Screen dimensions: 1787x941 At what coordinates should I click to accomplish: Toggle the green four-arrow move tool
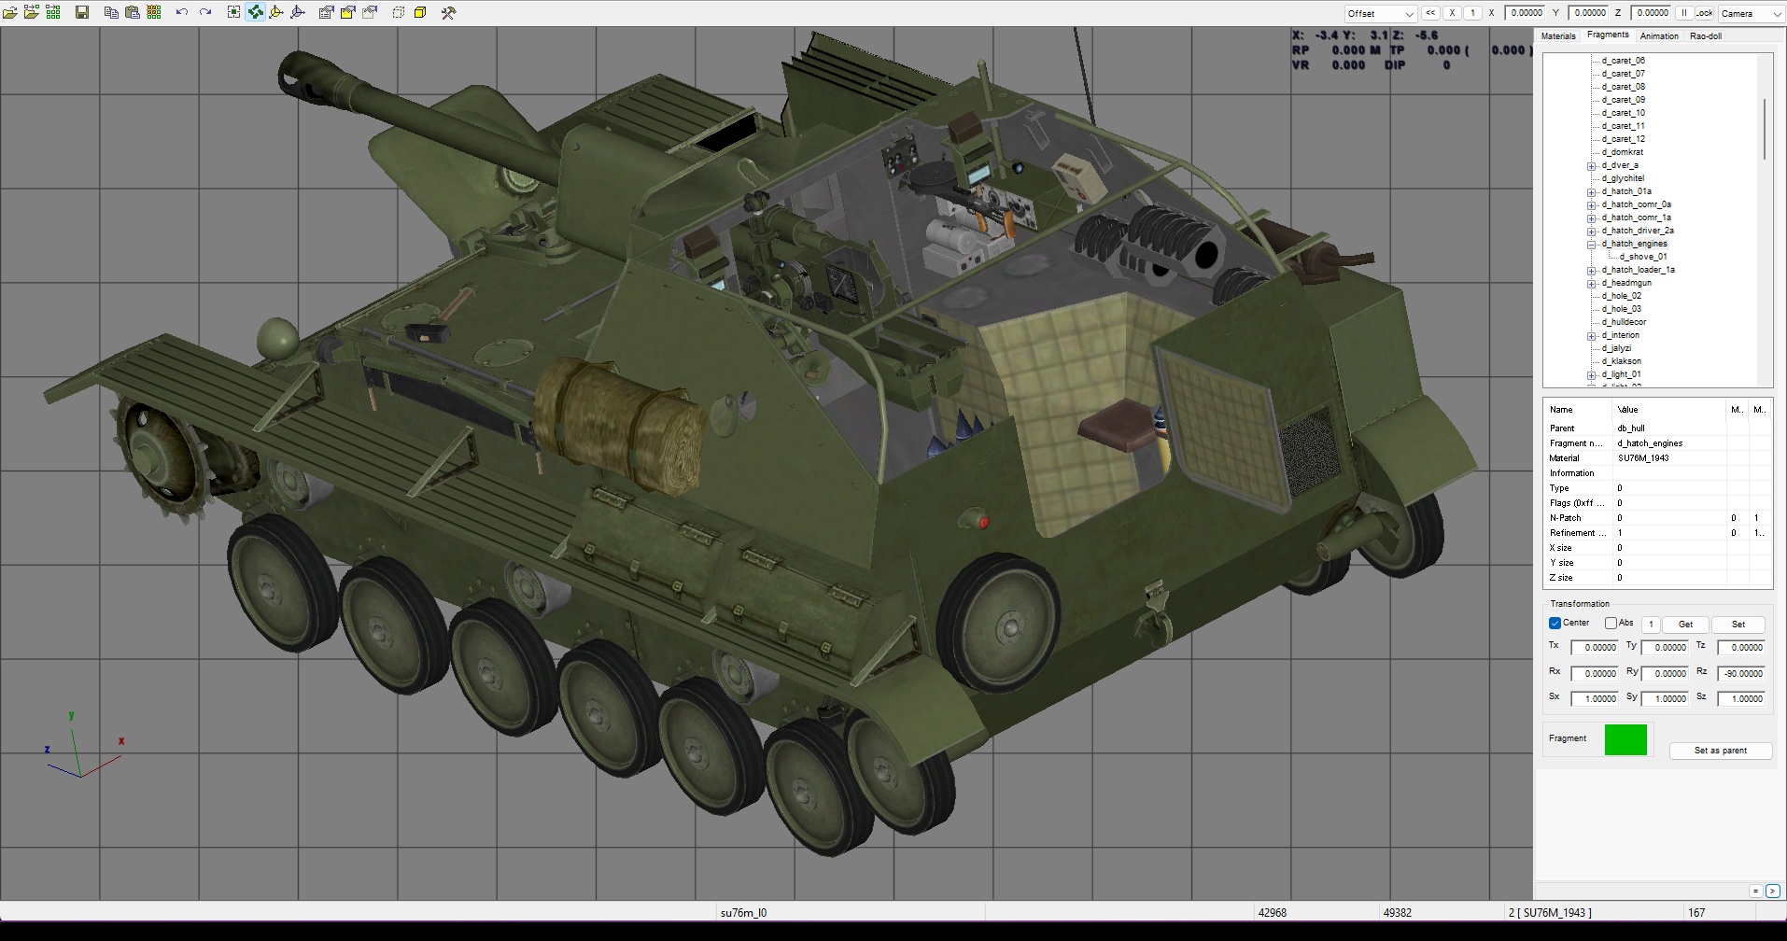pos(255,12)
